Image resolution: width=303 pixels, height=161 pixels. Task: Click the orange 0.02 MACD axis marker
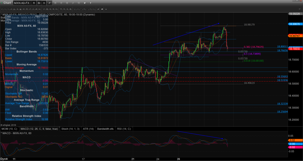[x=295, y=140]
